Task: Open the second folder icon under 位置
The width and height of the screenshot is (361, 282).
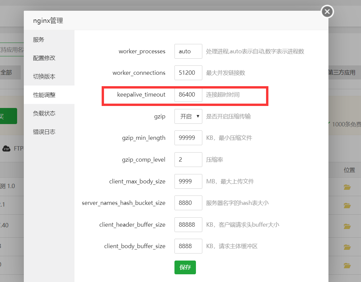Action: 347,206
